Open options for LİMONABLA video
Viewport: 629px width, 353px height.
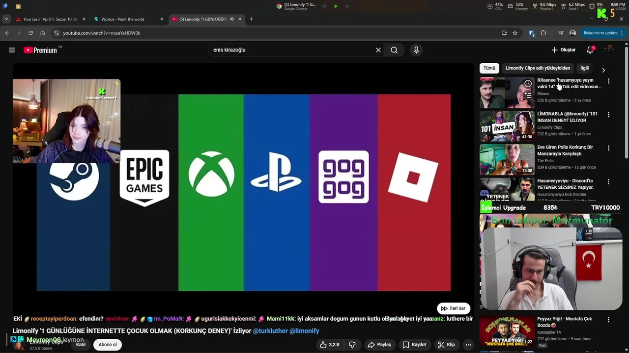pyautogui.click(x=609, y=115)
